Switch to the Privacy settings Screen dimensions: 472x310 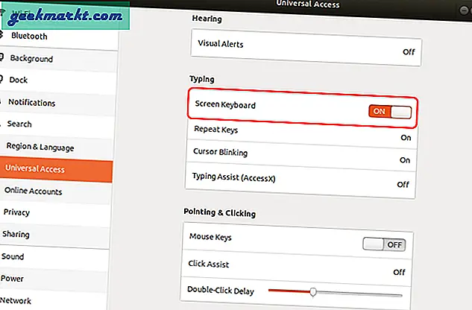[x=16, y=212]
